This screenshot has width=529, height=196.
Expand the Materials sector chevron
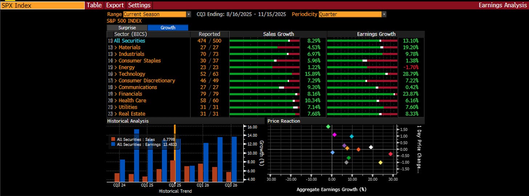116,48
